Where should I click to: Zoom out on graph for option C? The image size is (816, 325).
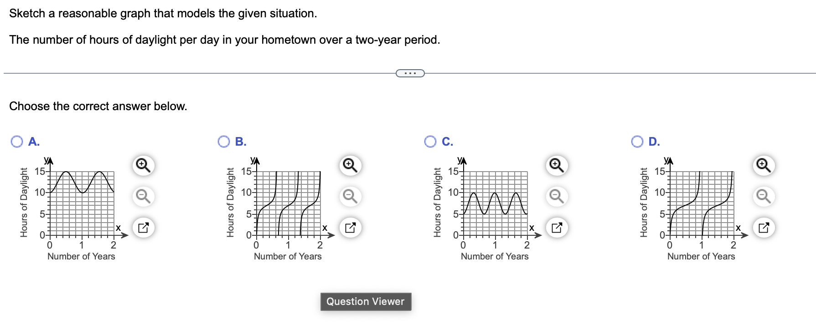point(556,197)
